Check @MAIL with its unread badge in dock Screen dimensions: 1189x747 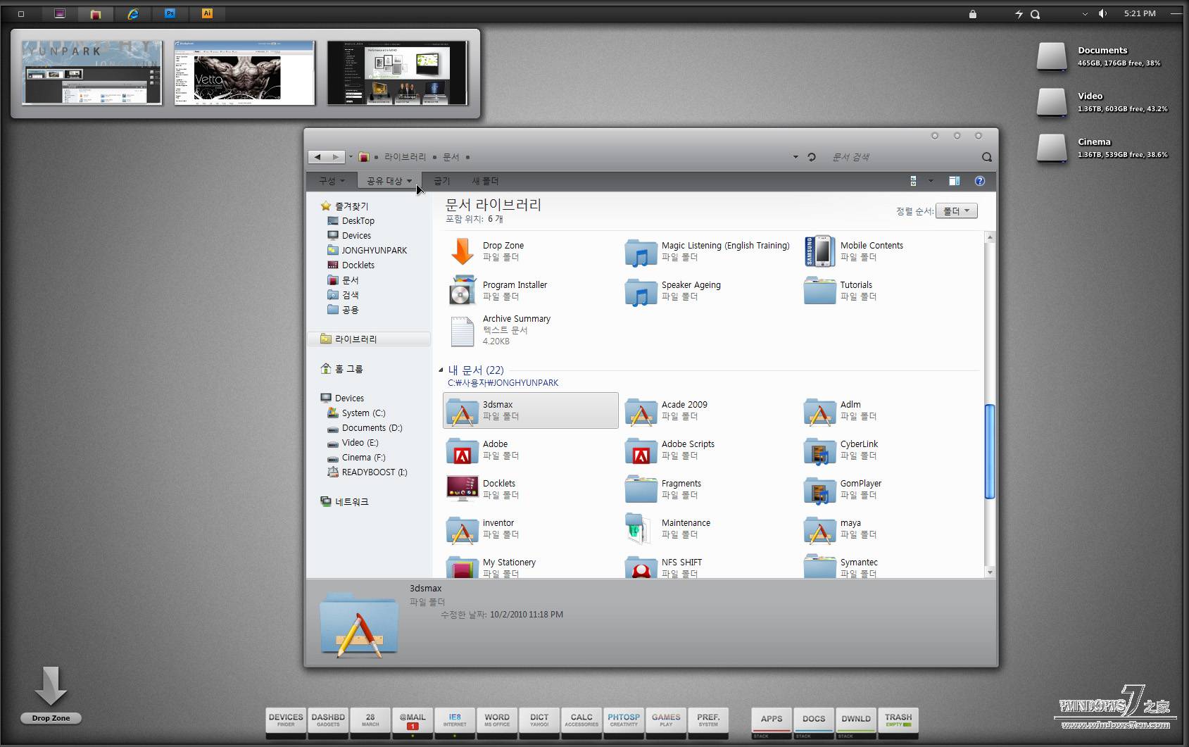coord(413,722)
